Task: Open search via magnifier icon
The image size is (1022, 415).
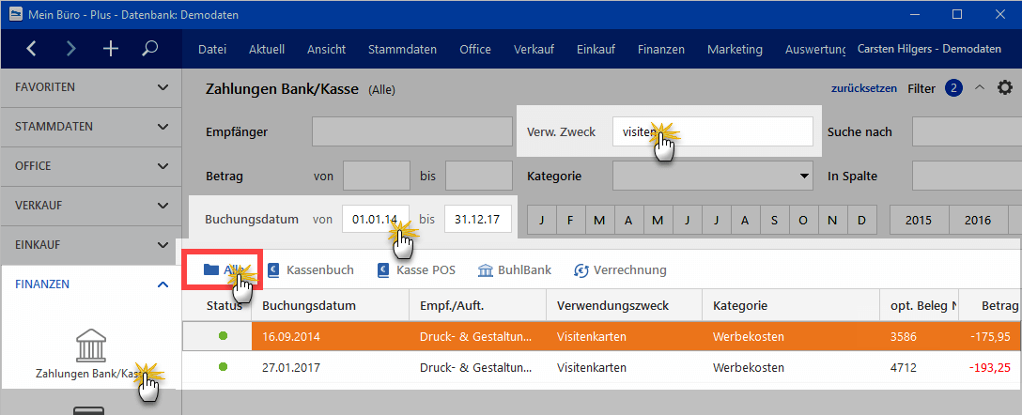Action: (x=150, y=49)
